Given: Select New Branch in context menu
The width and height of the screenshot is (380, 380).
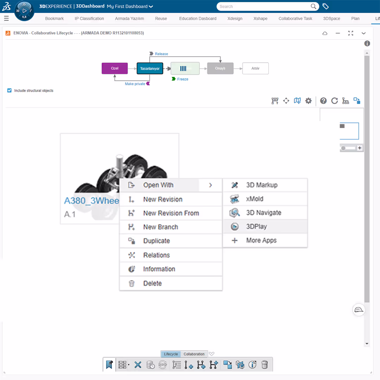Looking at the screenshot, I should pos(171,227).
